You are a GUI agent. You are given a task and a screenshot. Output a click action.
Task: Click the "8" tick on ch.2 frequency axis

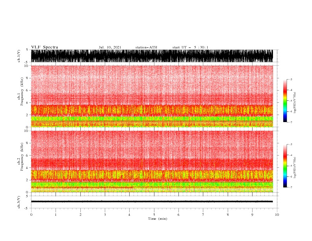click(27, 143)
